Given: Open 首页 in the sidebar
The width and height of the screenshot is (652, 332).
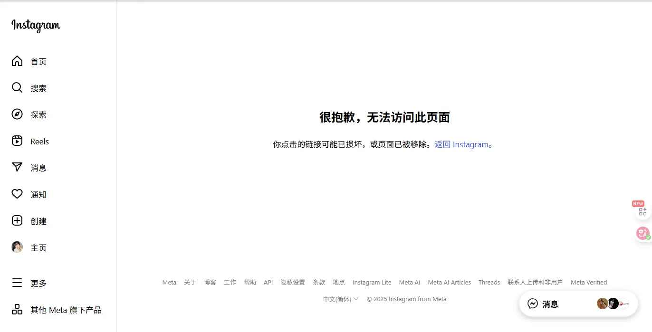Looking at the screenshot, I should click(38, 62).
